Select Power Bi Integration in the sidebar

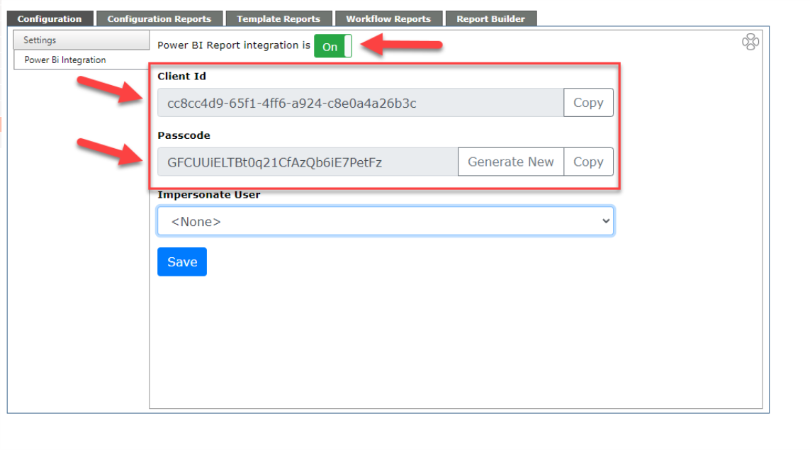click(81, 60)
